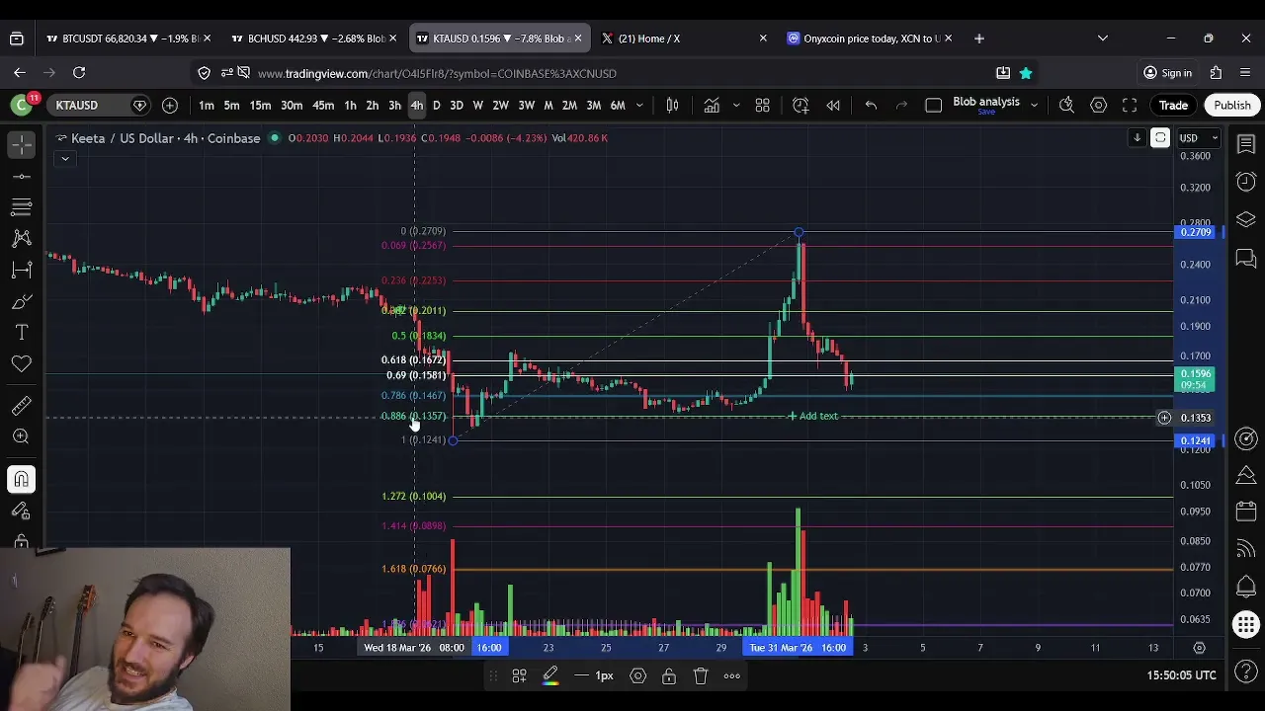Expand more timeframes dropdown arrow
The height and width of the screenshot is (711, 1265).
pos(639,106)
